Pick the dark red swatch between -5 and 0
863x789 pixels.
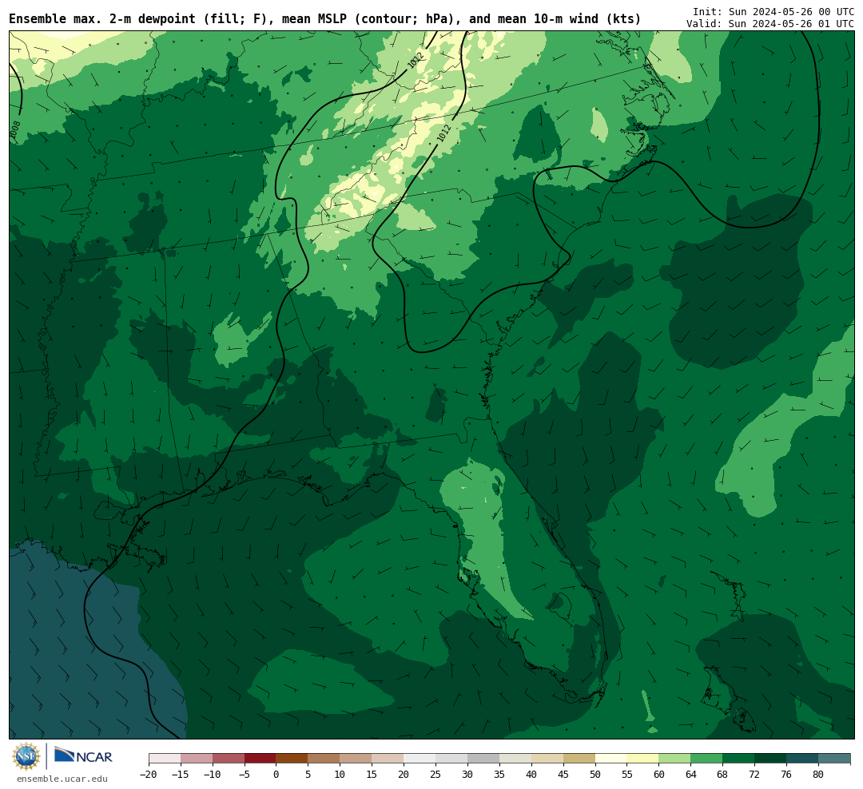tap(260, 759)
